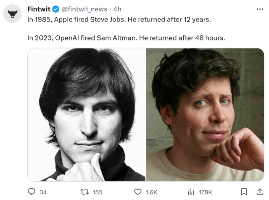
Task: Open the left black-and-white photo
Action: tap(87, 115)
